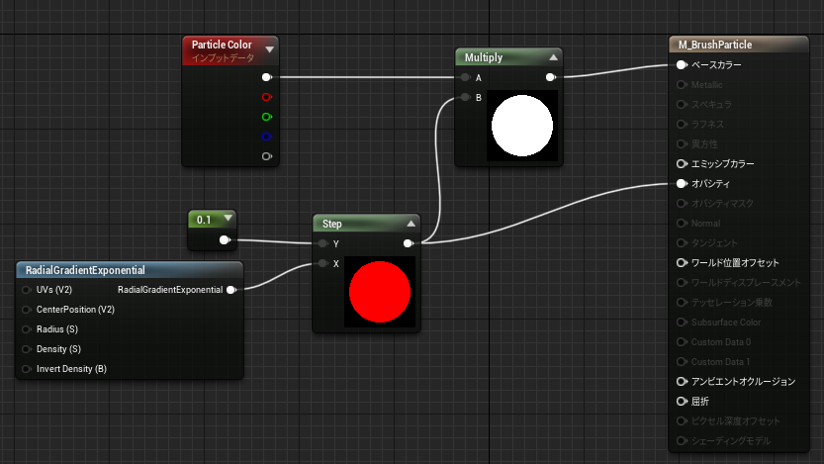
Task: Click Particle Color RGB white output pin
Action: (266, 77)
